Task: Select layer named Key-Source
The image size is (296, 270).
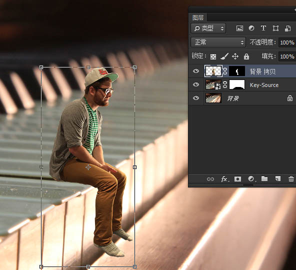Action: (264, 85)
